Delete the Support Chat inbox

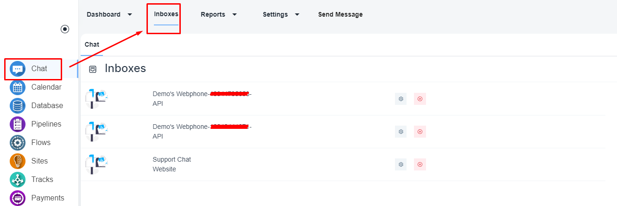tap(420, 164)
